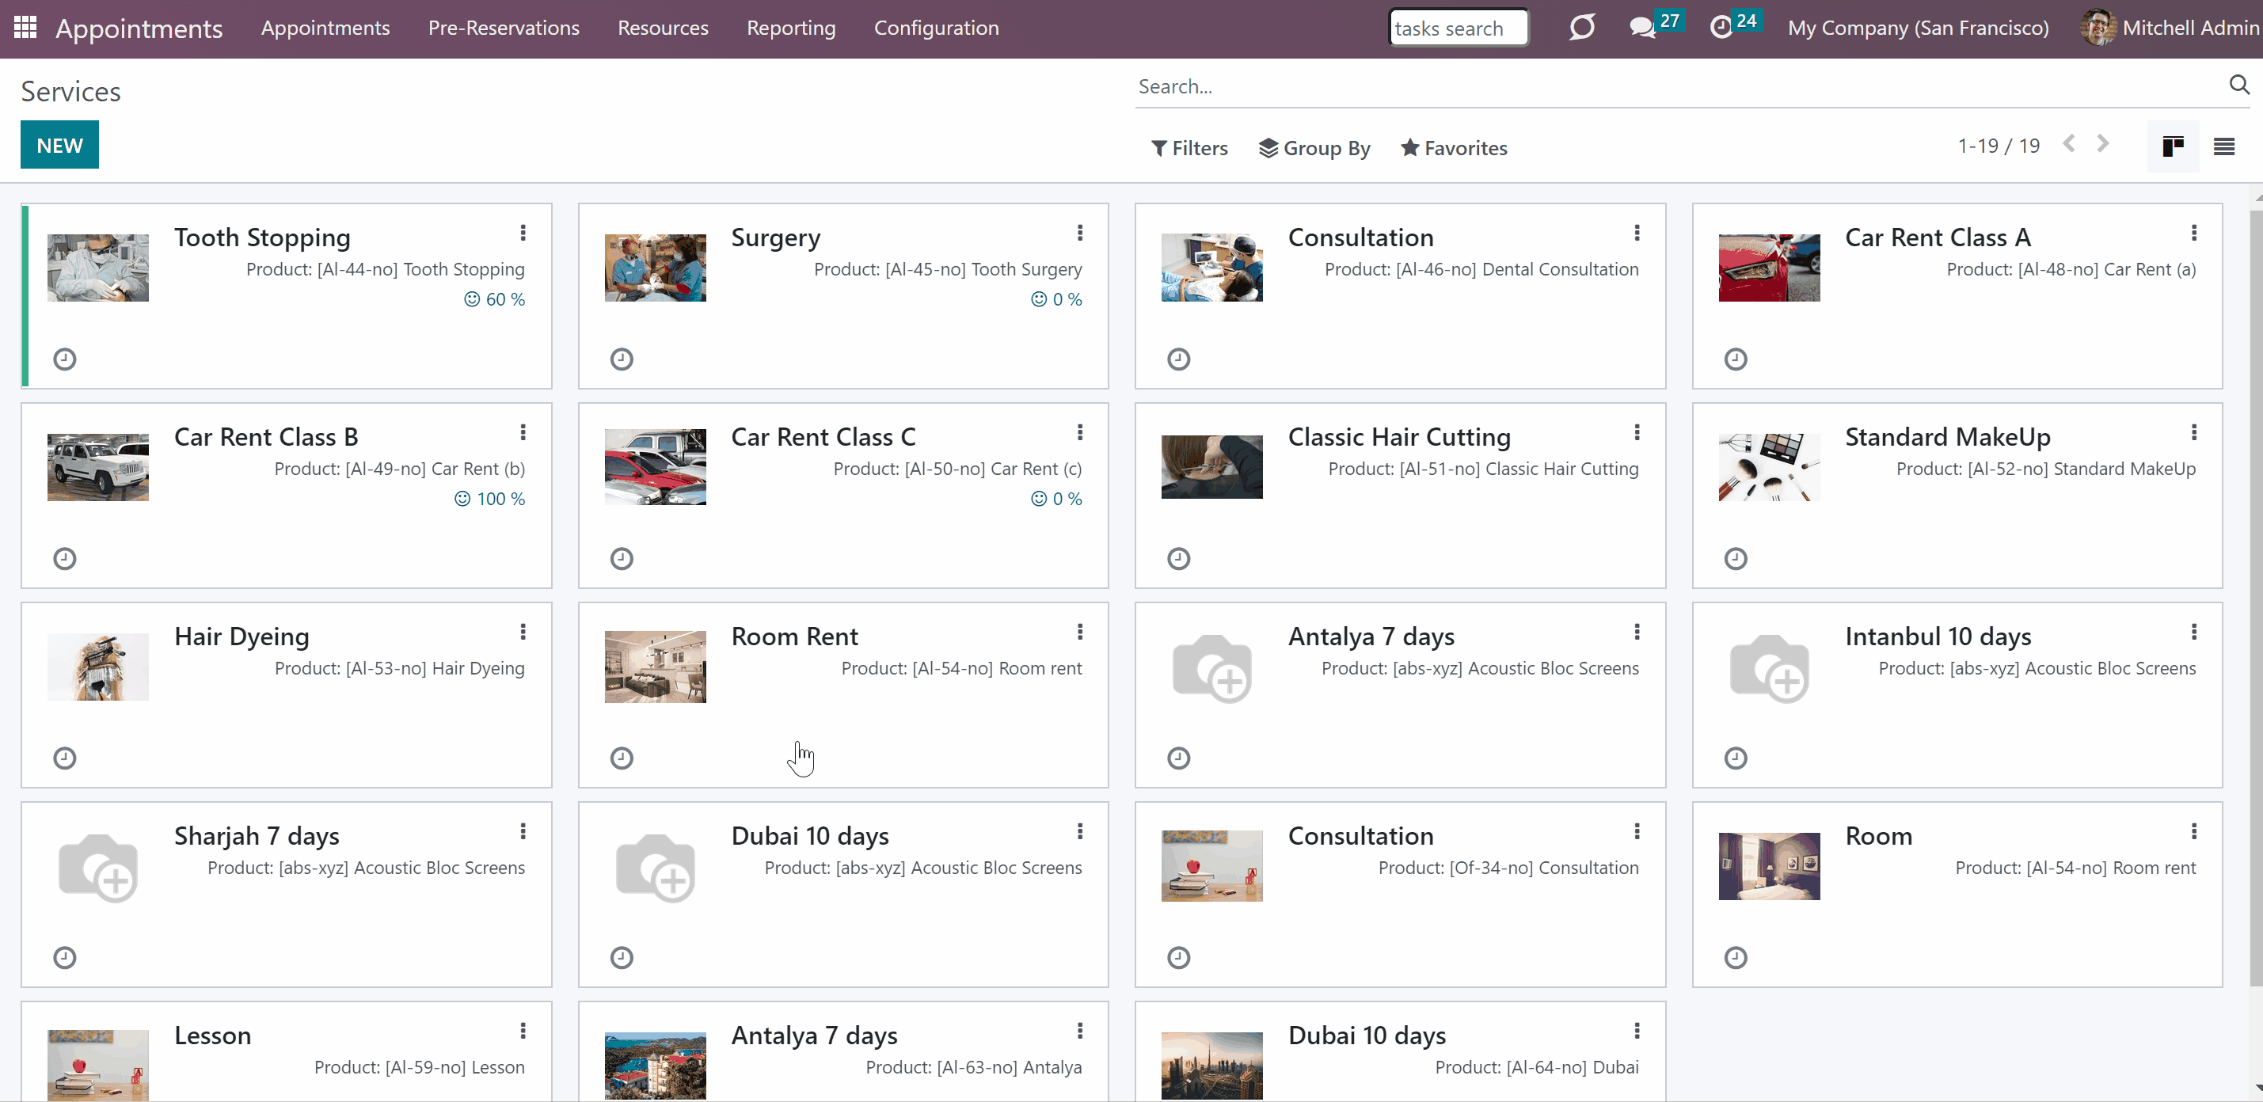Click activity clock on Car Rent Class B
The width and height of the screenshot is (2263, 1102).
coord(65,558)
